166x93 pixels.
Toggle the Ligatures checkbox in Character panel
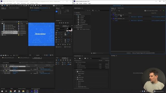point(57,47)
